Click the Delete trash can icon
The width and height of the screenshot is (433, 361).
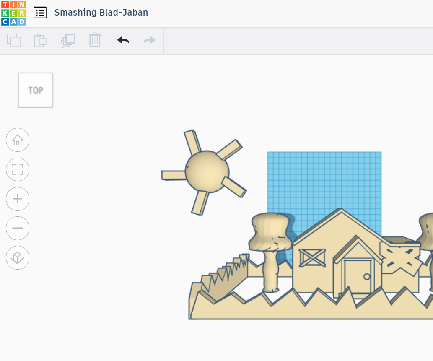[x=95, y=40]
